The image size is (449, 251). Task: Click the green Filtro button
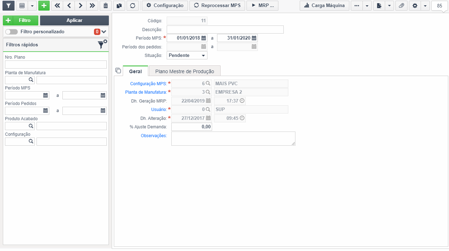pyautogui.click(x=21, y=21)
